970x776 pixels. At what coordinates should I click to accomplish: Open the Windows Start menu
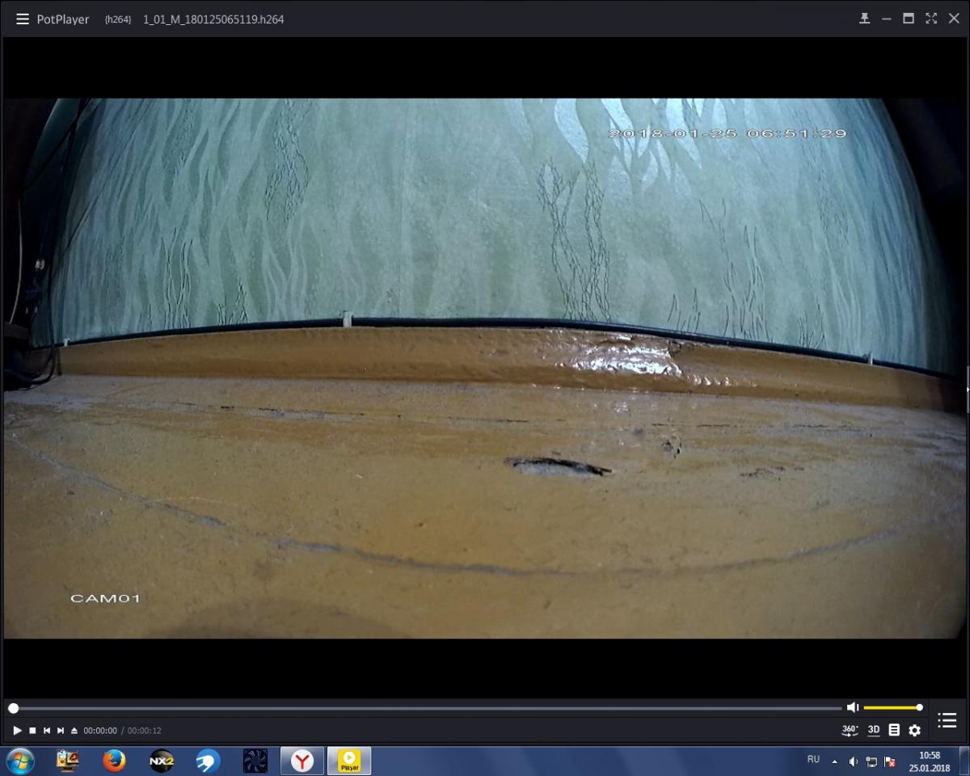point(20,761)
